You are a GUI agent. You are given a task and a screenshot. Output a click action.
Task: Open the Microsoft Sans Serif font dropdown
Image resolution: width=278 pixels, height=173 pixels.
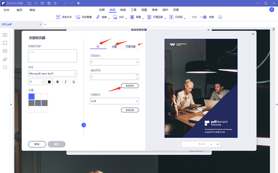click(x=52, y=73)
